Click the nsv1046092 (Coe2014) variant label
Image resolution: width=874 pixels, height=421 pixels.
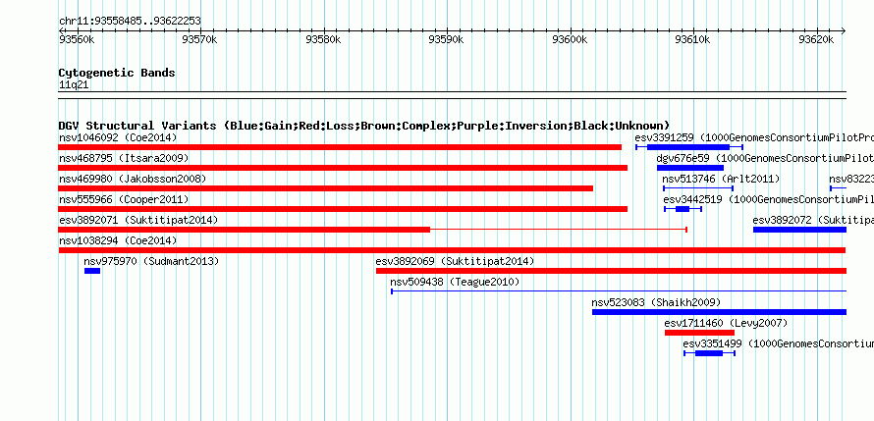(118, 137)
